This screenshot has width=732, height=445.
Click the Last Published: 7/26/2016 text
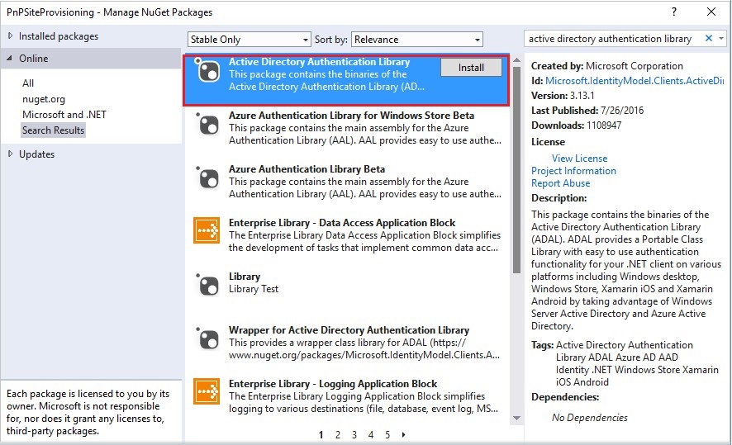point(587,111)
